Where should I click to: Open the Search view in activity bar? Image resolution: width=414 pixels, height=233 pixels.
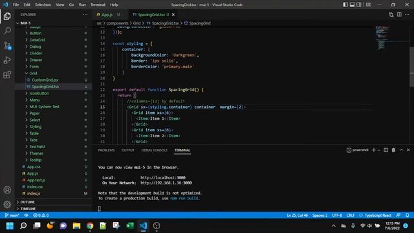[x=7, y=30]
